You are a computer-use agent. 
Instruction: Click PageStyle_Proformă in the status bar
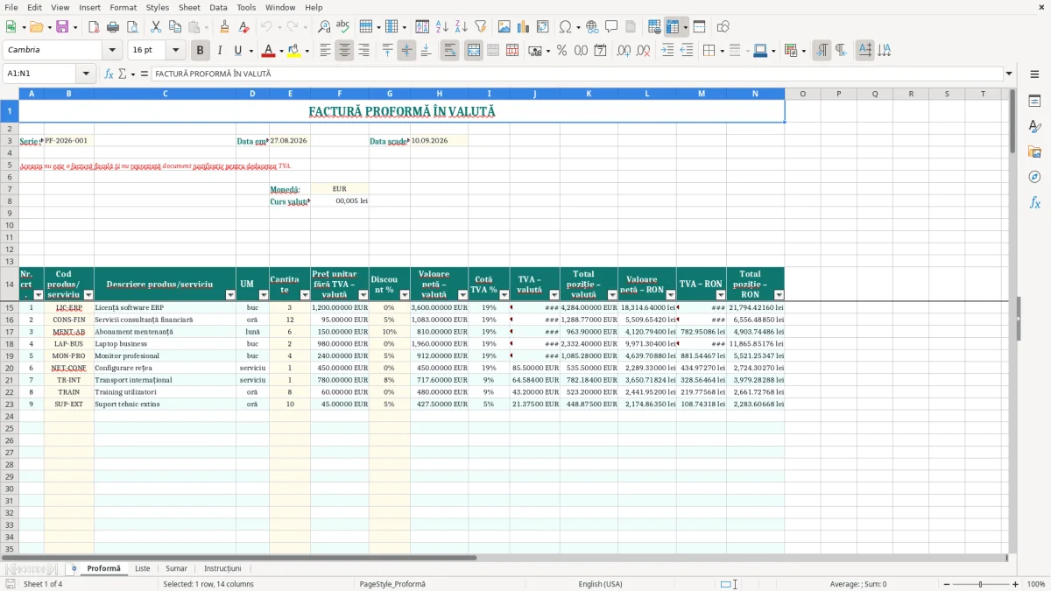coord(392,584)
